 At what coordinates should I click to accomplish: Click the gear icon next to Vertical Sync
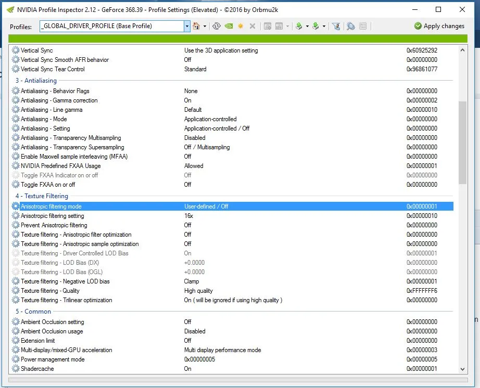coord(16,50)
